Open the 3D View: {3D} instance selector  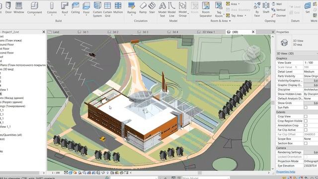[297, 54]
